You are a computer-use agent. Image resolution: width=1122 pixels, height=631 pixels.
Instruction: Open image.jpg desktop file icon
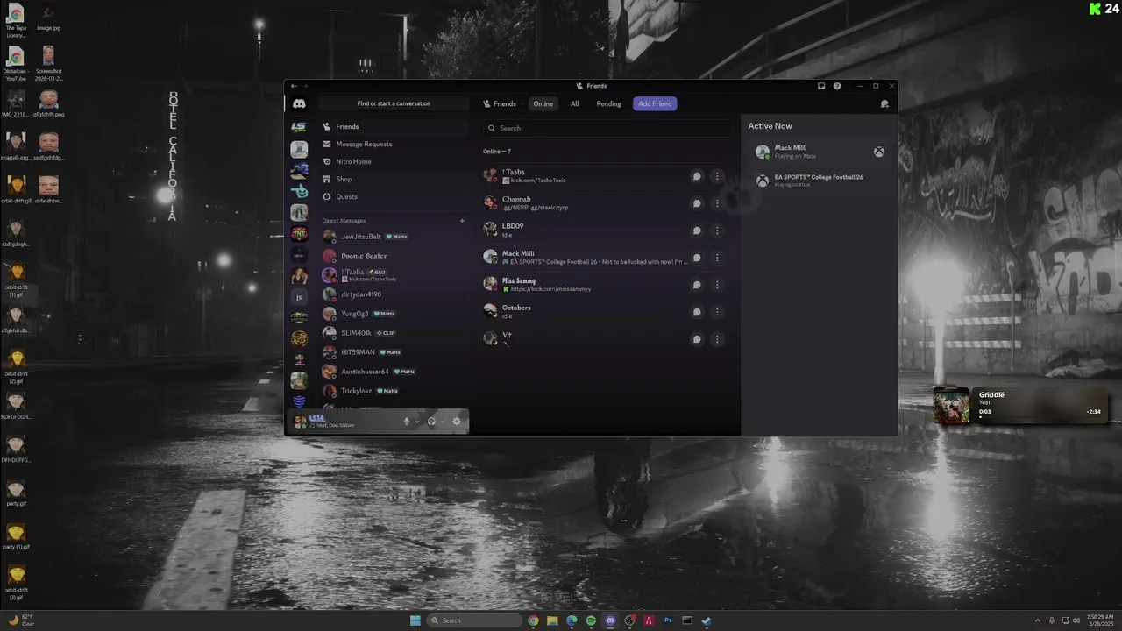[48, 17]
